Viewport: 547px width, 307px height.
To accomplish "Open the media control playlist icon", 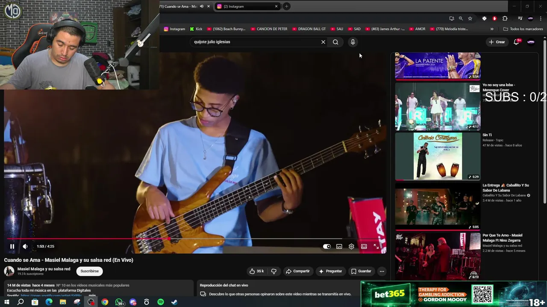I will tap(520, 18).
